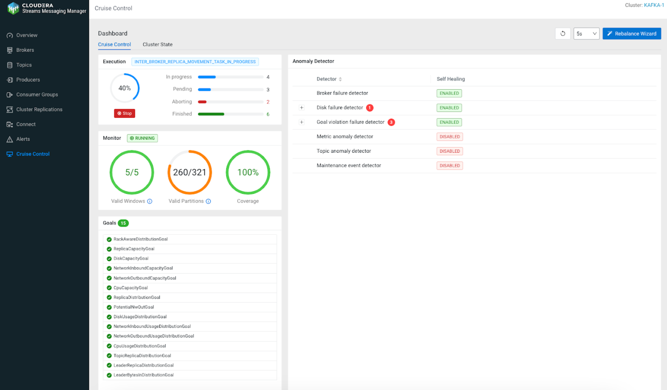Screen dimensions: 667x390
Task: Toggle Metric anomaly detector DISABLED badge
Action: point(450,136)
